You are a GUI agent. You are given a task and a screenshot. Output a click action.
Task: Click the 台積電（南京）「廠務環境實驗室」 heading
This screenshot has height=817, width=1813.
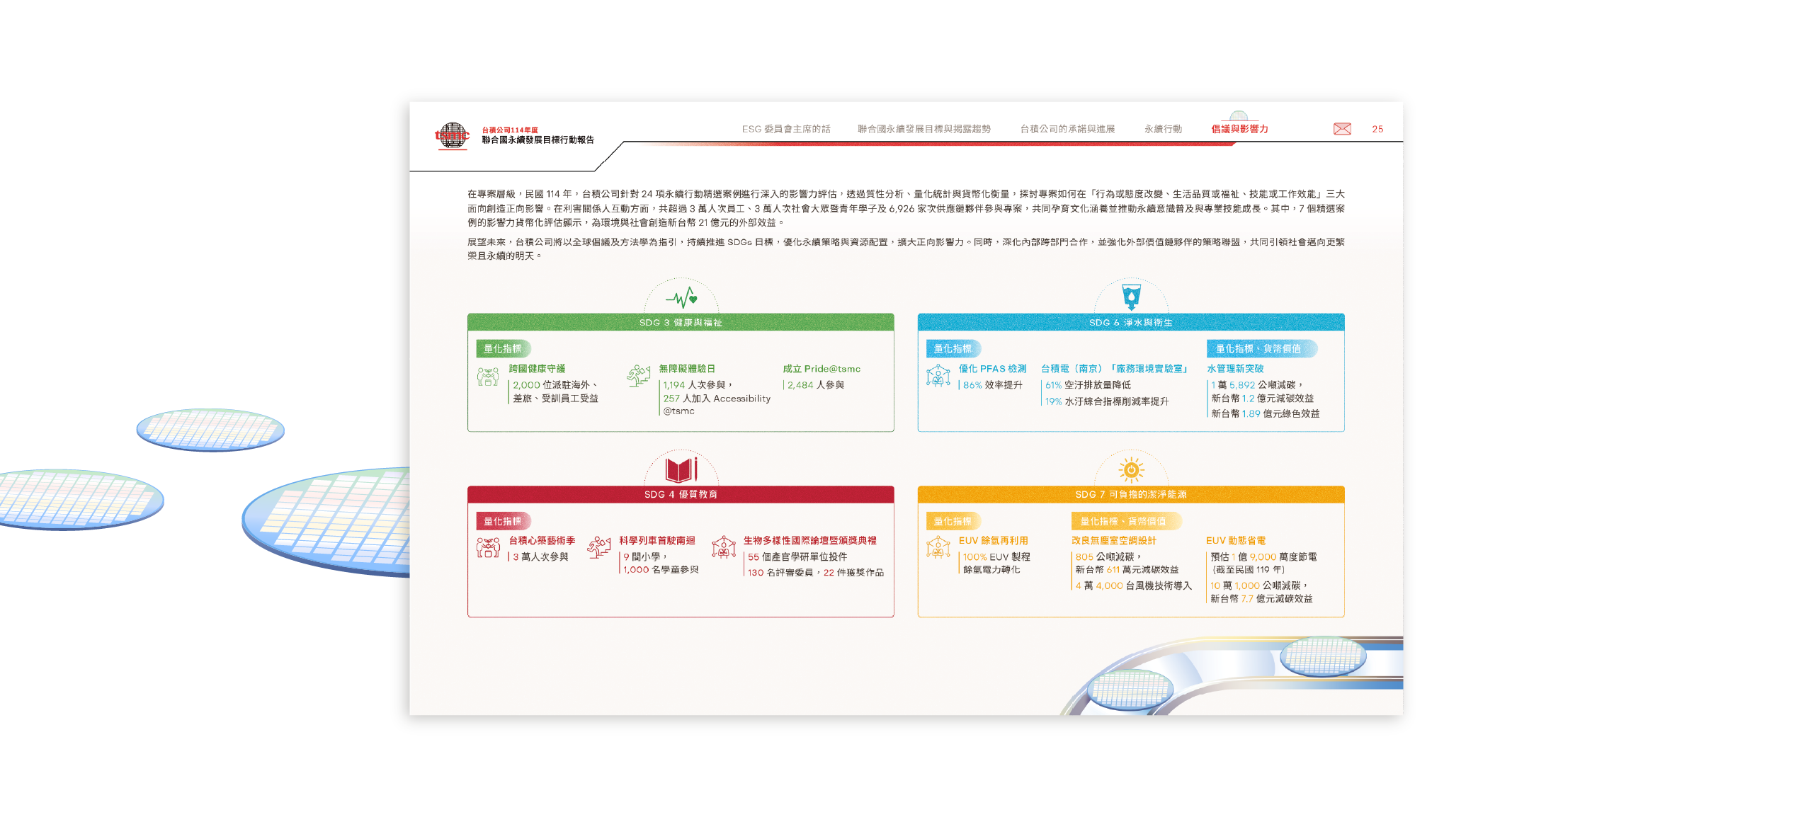click(1115, 369)
